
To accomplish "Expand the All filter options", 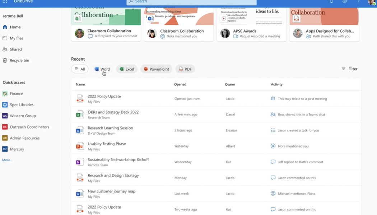I will point(79,69).
